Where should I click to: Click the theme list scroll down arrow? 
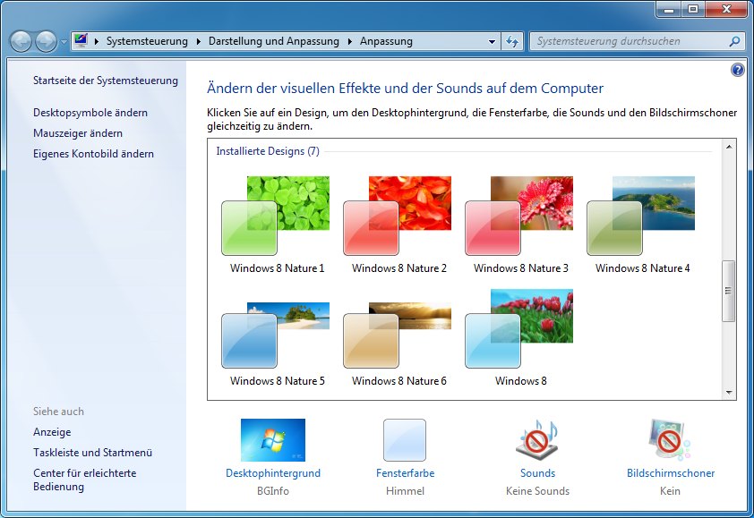pos(729,393)
